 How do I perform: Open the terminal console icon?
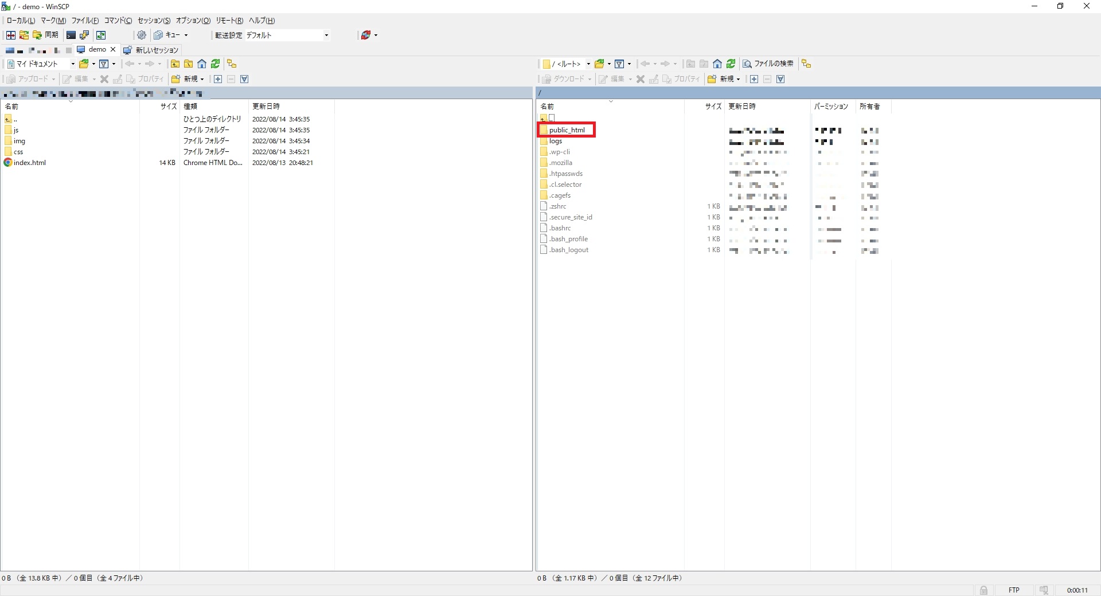(x=71, y=35)
